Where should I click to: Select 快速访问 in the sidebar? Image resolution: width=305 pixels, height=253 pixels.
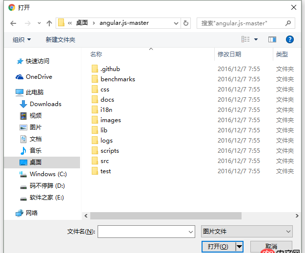pos(33,61)
